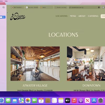Open Safari from the dock

tap(2, 100)
